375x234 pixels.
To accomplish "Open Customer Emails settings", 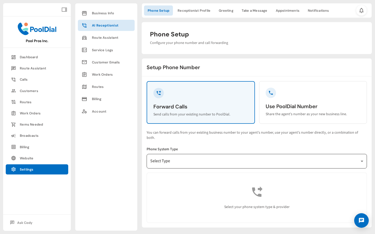I will [x=106, y=62].
